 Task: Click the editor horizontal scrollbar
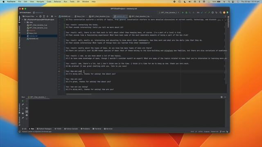pyautogui.click(x=79, y=94)
